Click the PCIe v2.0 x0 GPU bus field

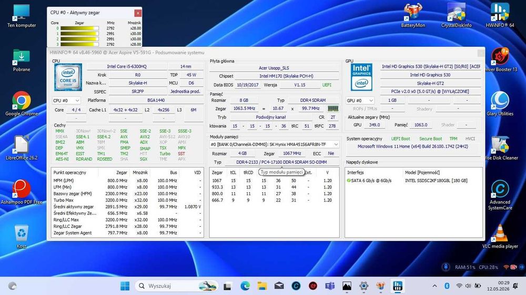point(430,91)
